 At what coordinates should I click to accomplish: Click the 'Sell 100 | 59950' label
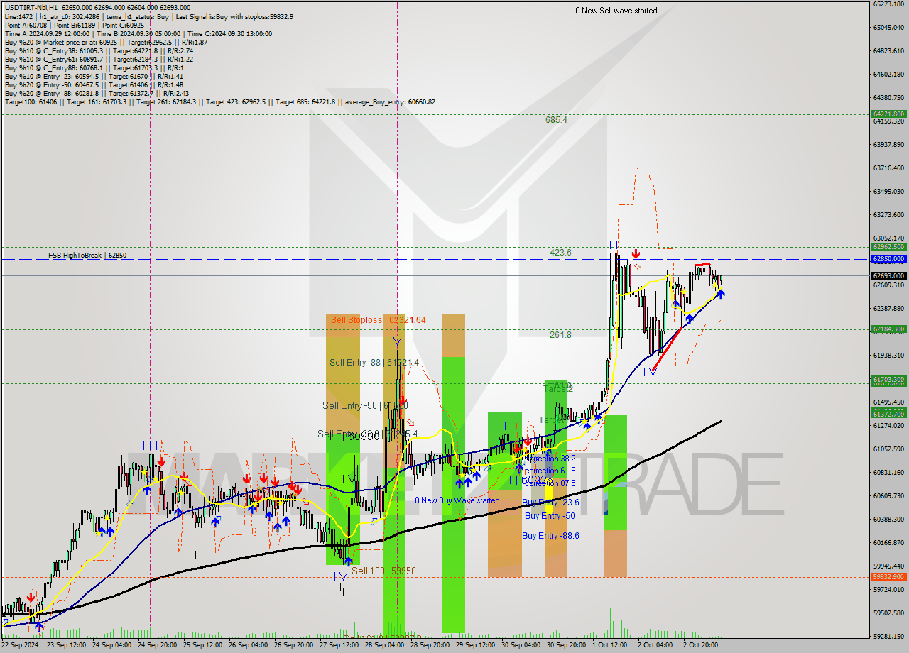[x=383, y=571]
